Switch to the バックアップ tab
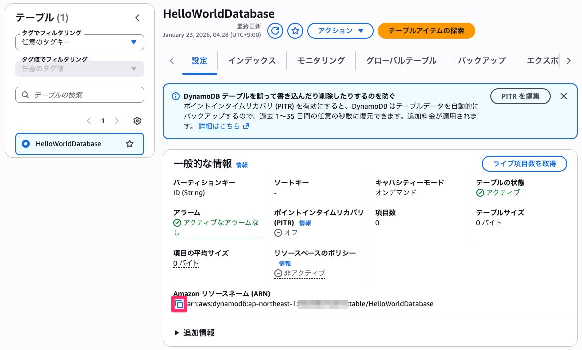582x350 pixels. pyautogui.click(x=481, y=60)
